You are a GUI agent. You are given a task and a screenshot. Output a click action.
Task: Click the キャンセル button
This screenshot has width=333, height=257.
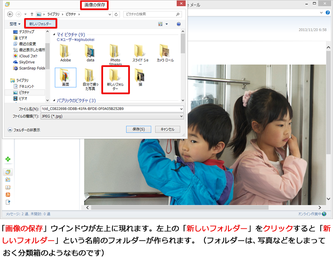tap(167, 129)
